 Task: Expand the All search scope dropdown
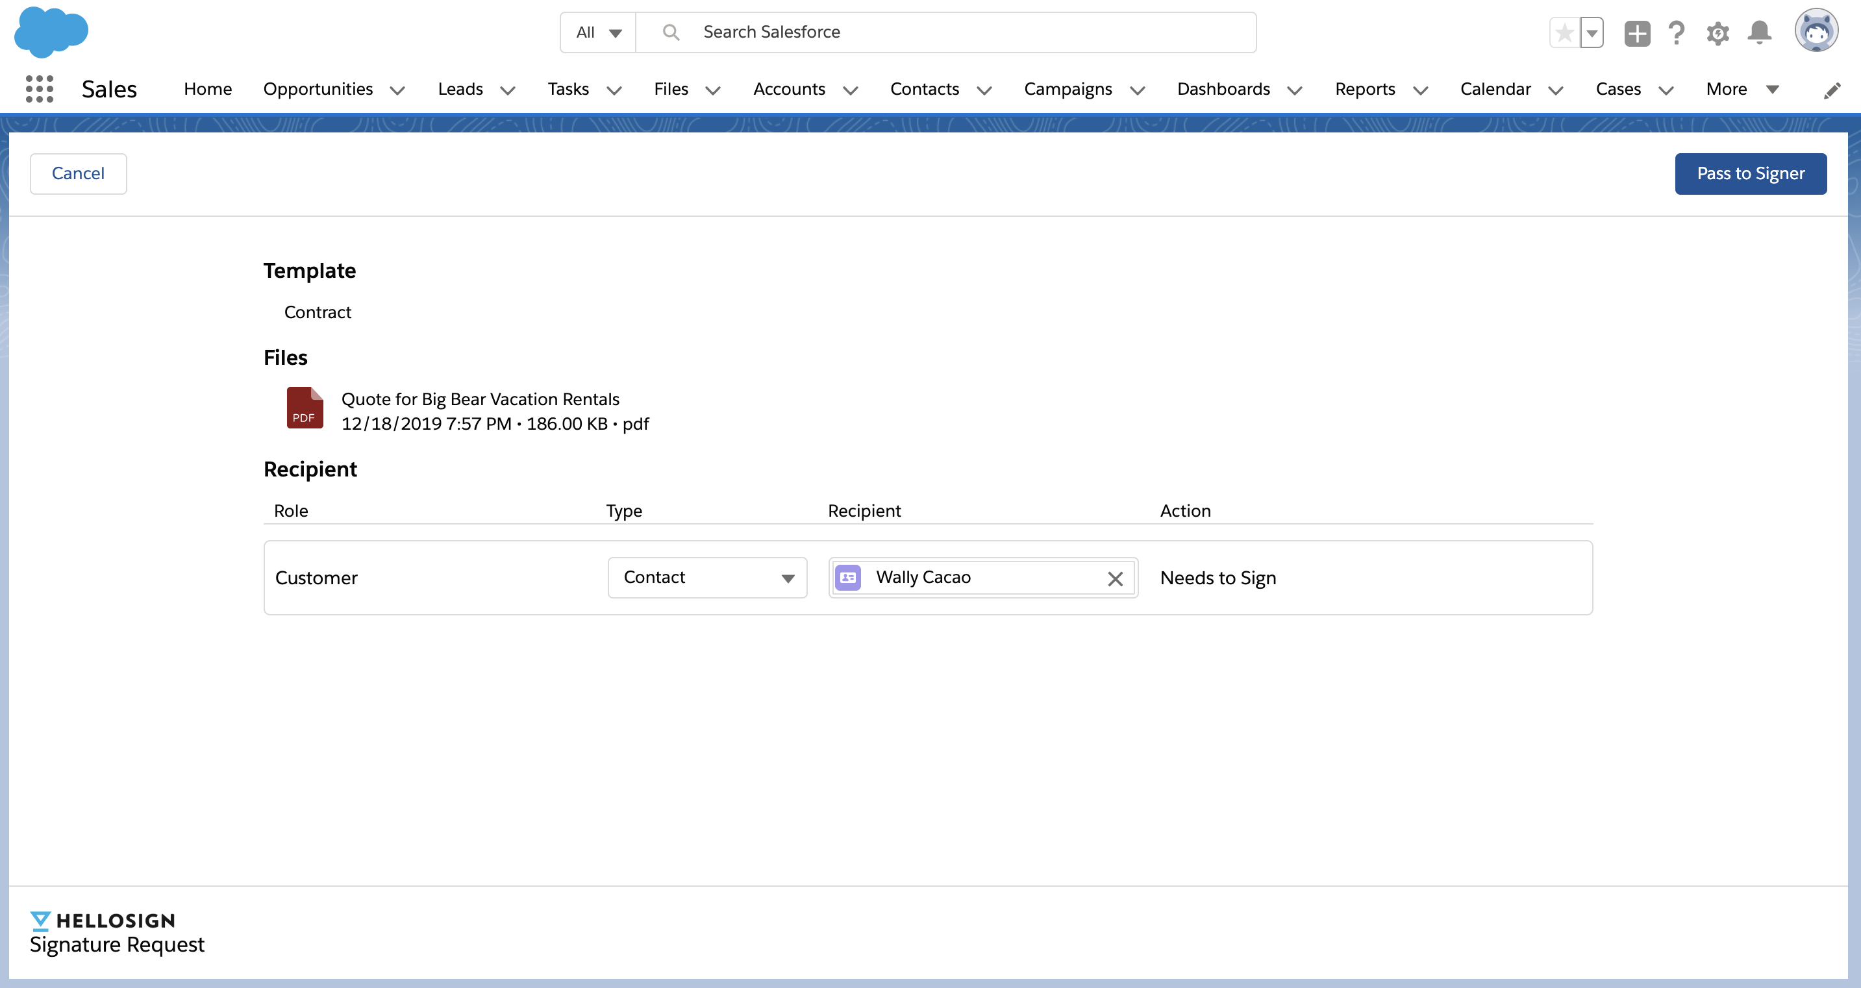tap(598, 32)
